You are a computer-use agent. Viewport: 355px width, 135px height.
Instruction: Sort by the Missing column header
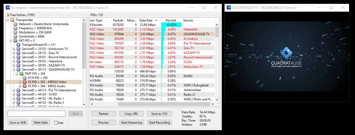131,20
